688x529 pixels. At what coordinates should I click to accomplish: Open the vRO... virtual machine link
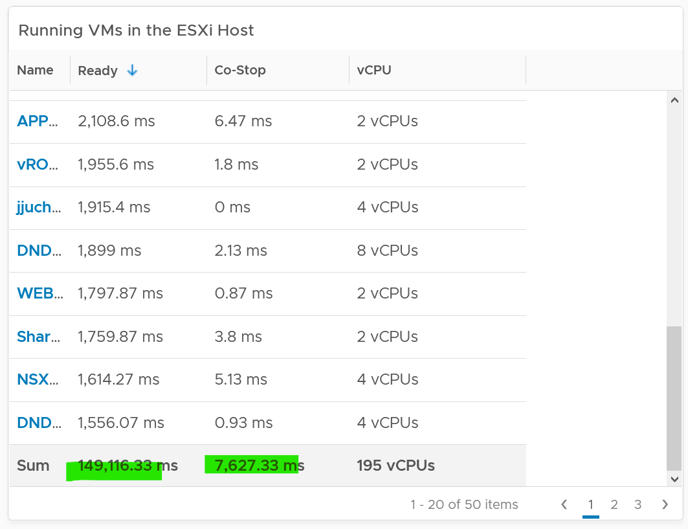(38, 164)
